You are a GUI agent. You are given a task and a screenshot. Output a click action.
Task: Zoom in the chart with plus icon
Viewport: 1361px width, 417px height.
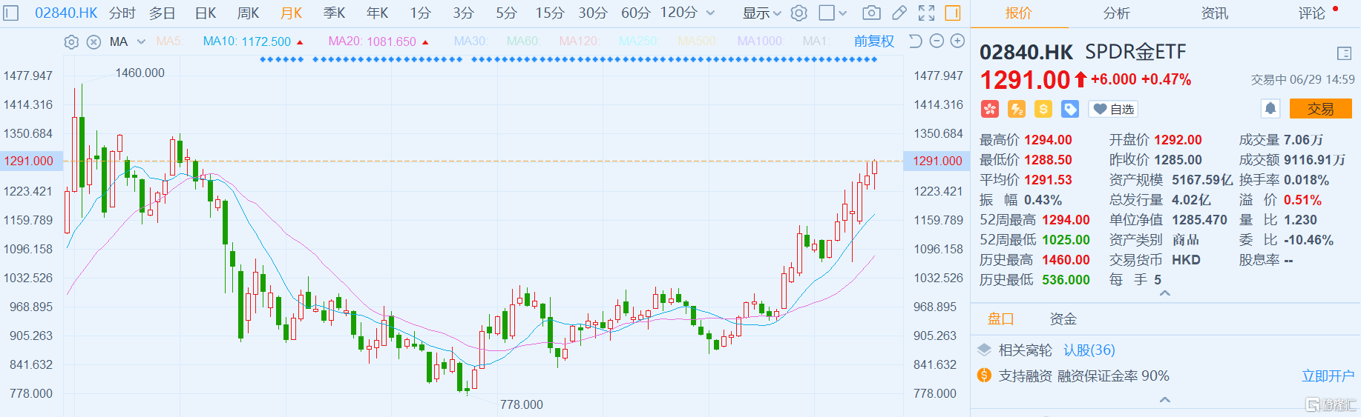pos(958,41)
